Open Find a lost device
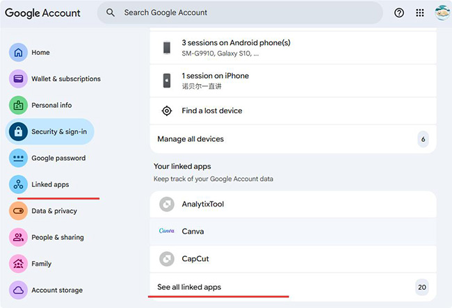Viewport: 452px width, 308px height. pos(293,111)
